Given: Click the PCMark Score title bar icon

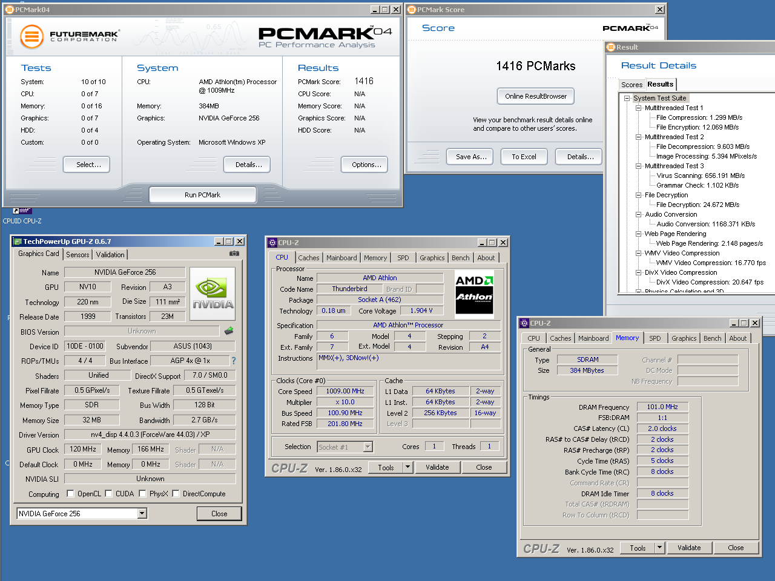Looking at the screenshot, I should 412,10.
